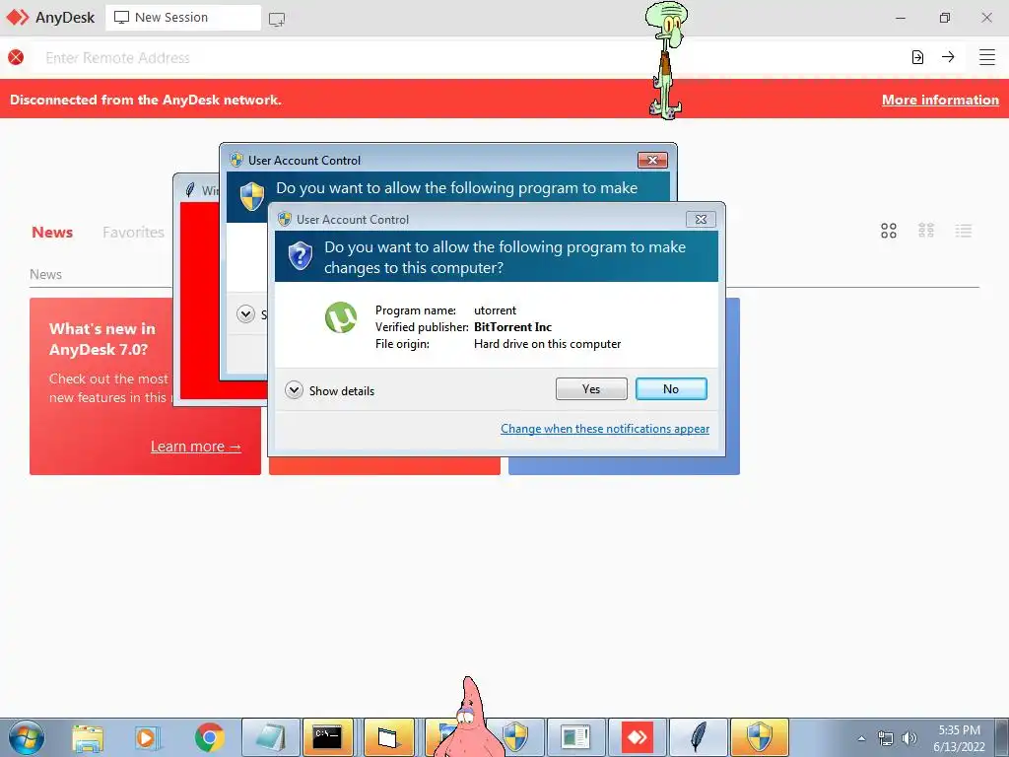Open Windows Explorer from the taskbar
The width and height of the screenshot is (1009, 757).
click(88, 738)
